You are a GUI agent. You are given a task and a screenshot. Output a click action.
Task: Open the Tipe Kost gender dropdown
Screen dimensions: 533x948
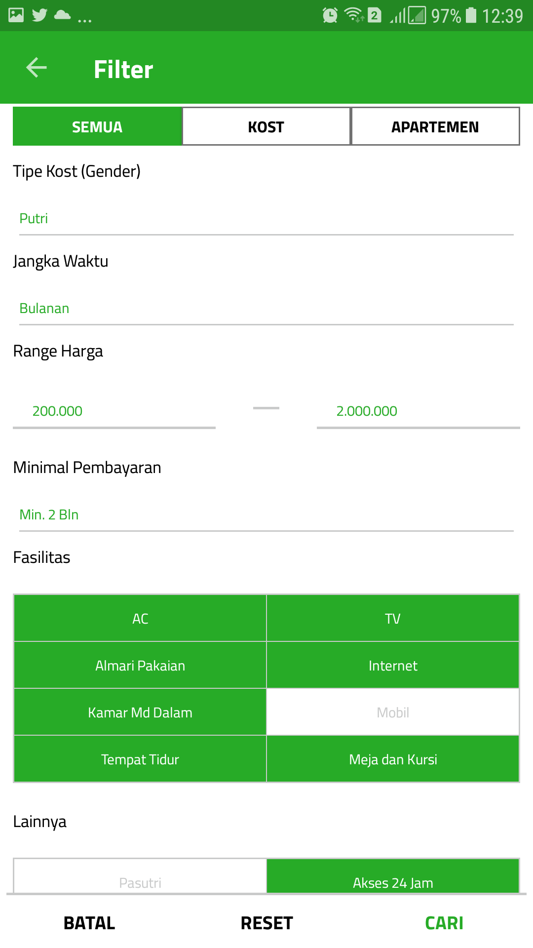click(266, 219)
